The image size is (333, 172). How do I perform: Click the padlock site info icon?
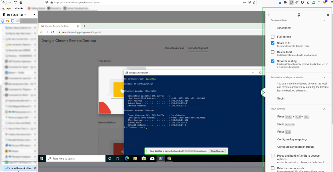(51, 3)
